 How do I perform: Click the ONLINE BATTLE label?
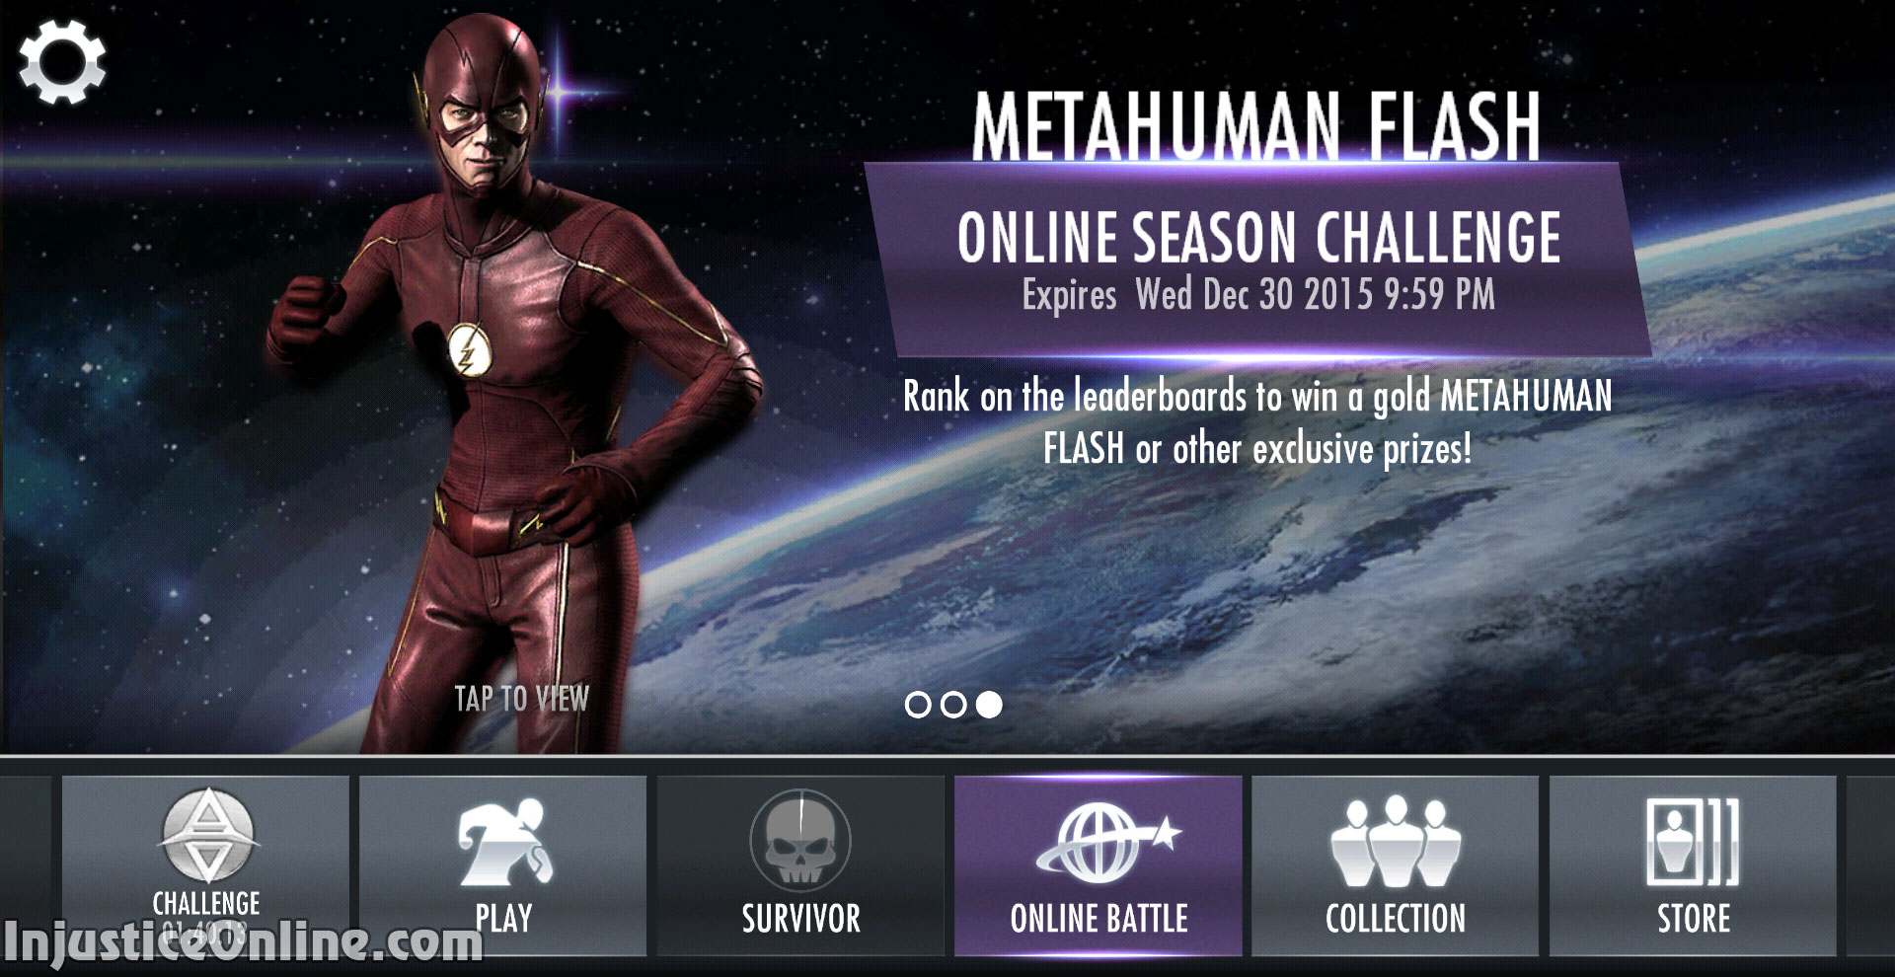pyautogui.click(x=1099, y=919)
